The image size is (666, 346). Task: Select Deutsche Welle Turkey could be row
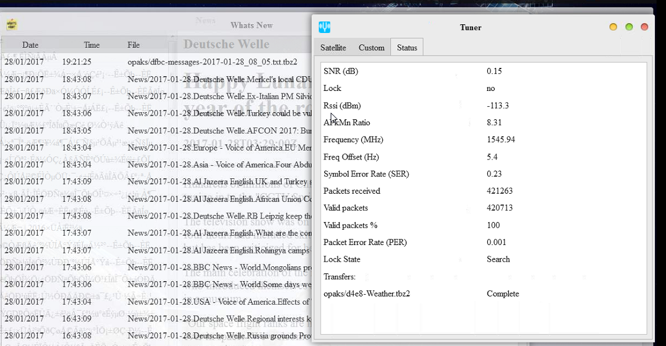coord(156,113)
